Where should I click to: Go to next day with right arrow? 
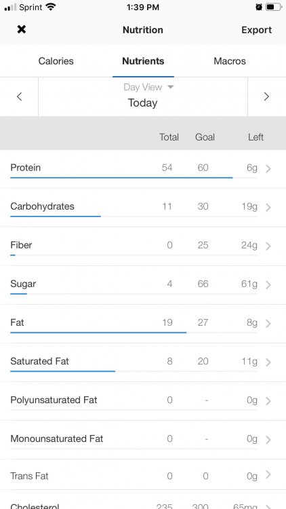click(266, 96)
